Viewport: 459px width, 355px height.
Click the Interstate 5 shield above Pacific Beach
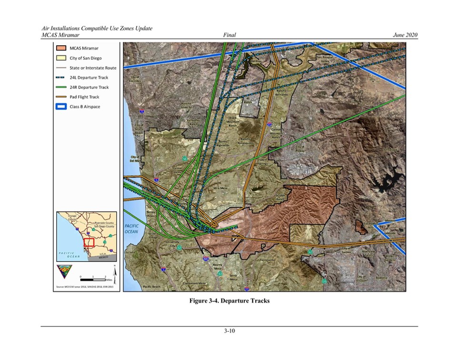[x=163, y=269]
